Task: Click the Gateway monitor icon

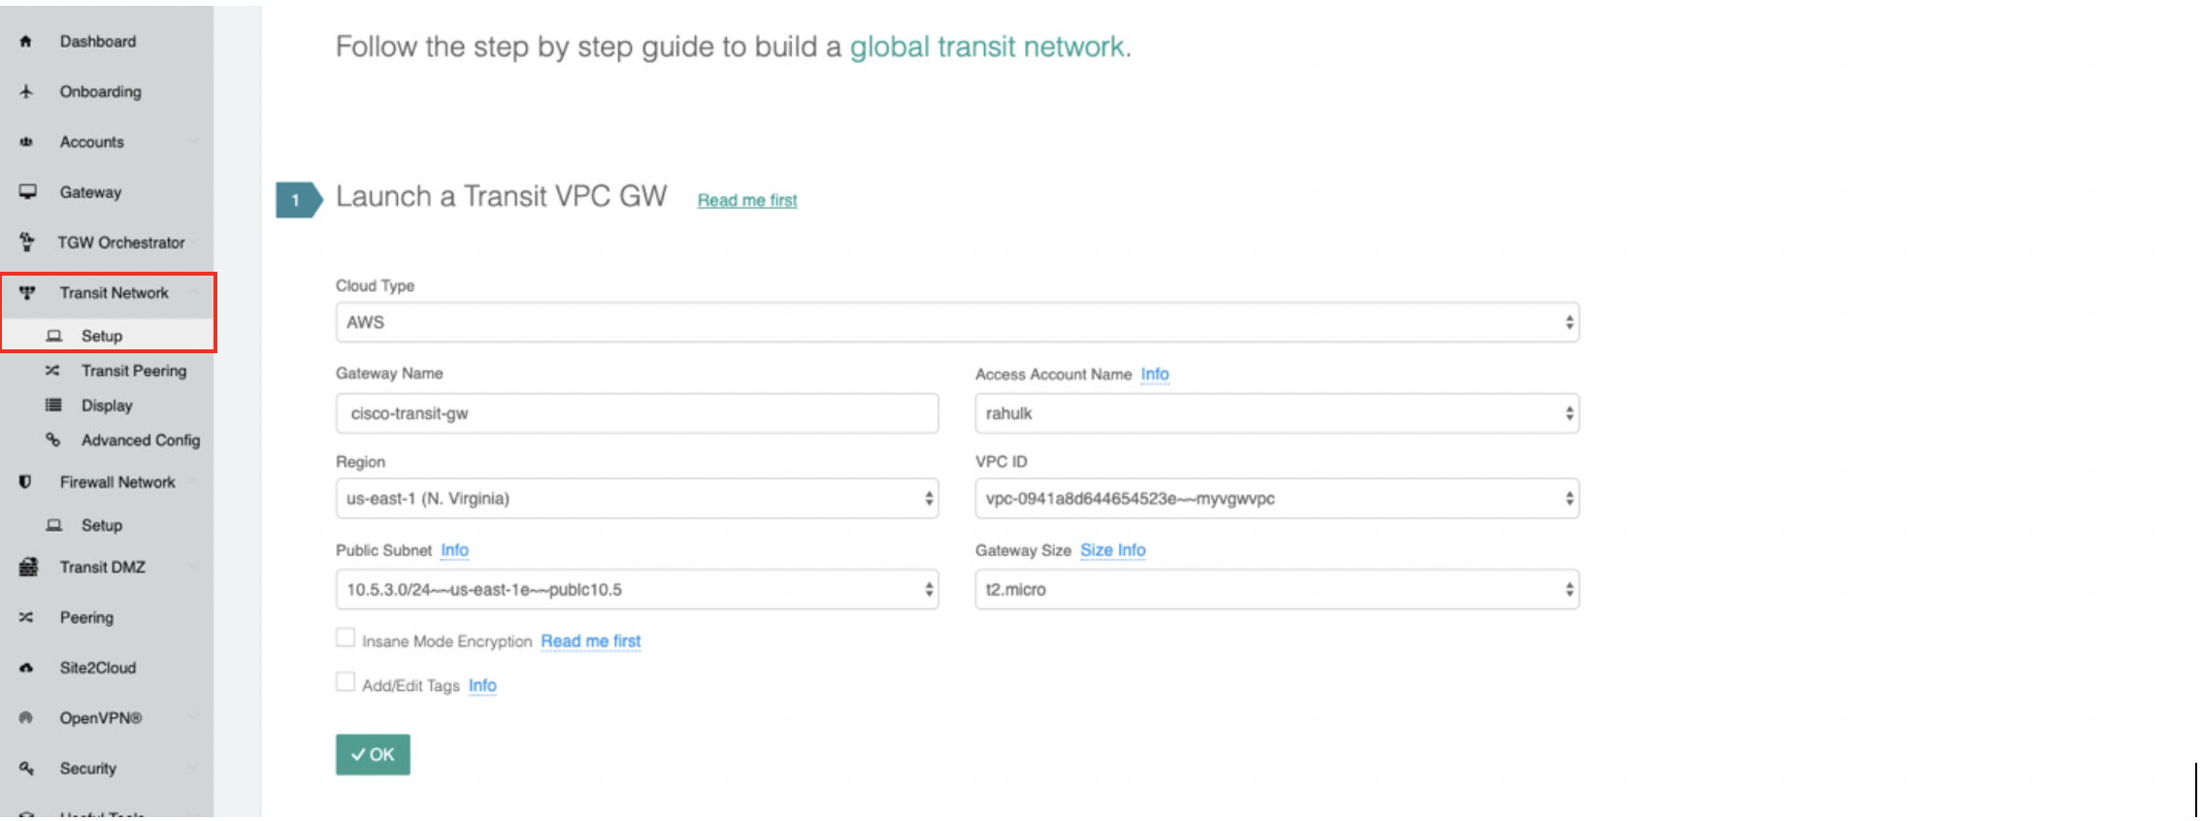Action: 27,192
